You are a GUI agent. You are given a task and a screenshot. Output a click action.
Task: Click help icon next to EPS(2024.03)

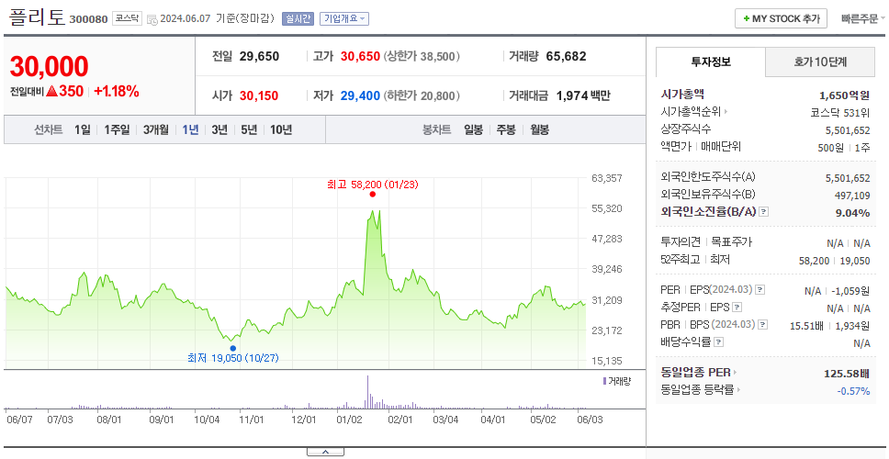coord(760,290)
